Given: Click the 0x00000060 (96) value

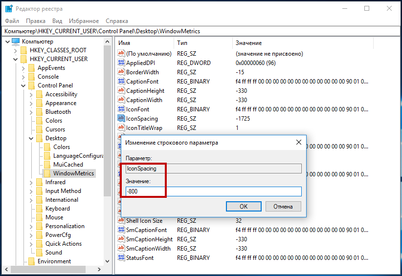Looking at the screenshot, I should coord(256,63).
